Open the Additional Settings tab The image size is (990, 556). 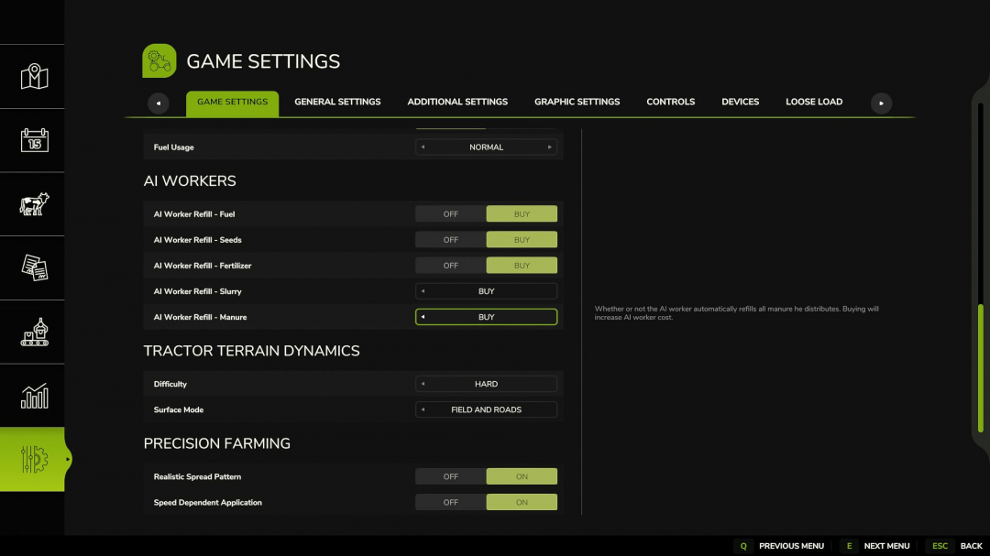pos(457,102)
